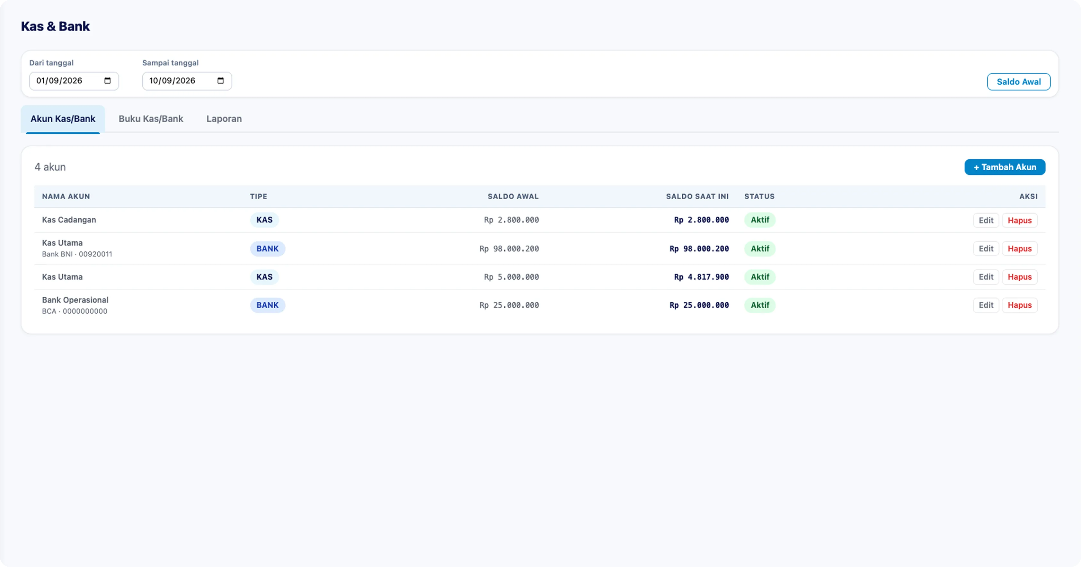Viewport: 1081px width, 567px height.
Task: Click the Bank BNI · 00920011 subtitle
Action: 77,254
